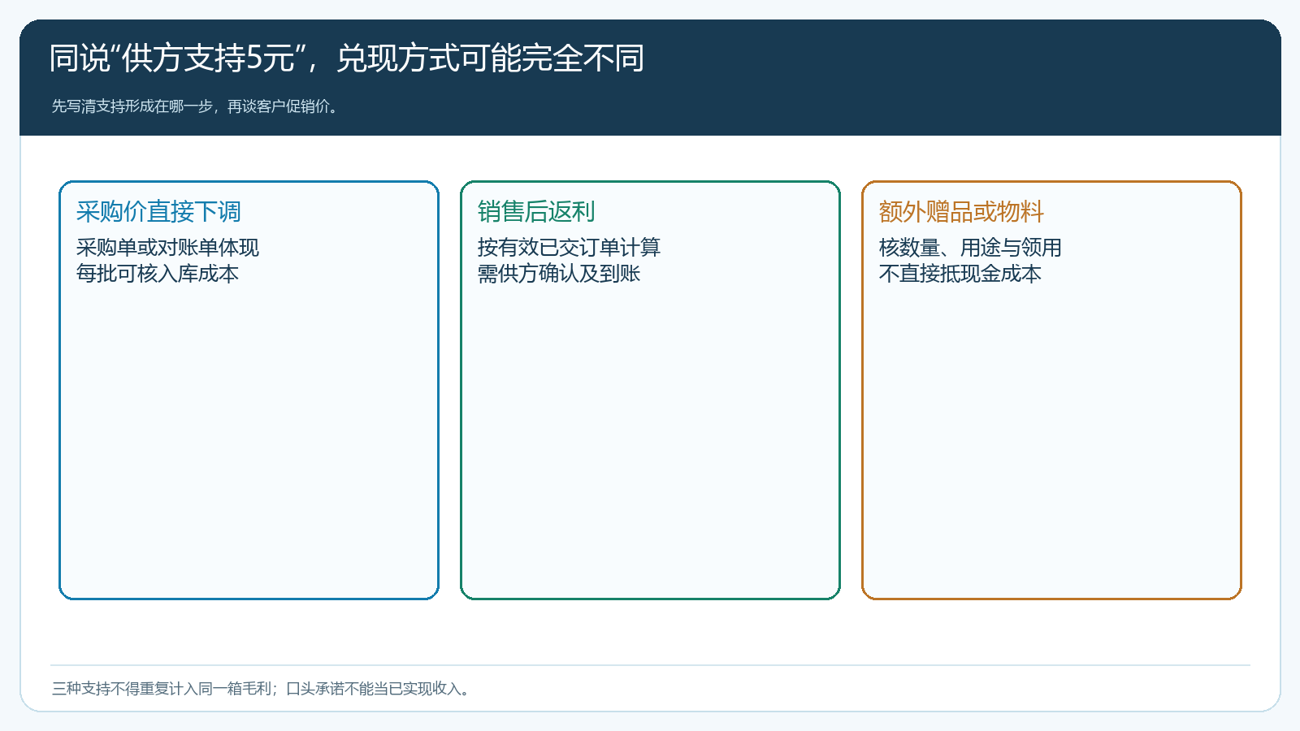1300x731 pixels.
Task: Click the green card heading "销售后返利"
Action: click(536, 211)
